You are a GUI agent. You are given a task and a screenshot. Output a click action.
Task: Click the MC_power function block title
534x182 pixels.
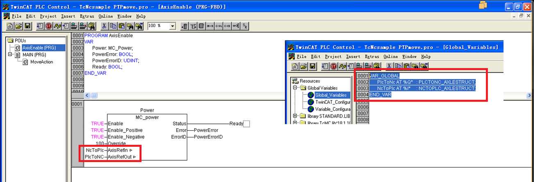coord(147,117)
